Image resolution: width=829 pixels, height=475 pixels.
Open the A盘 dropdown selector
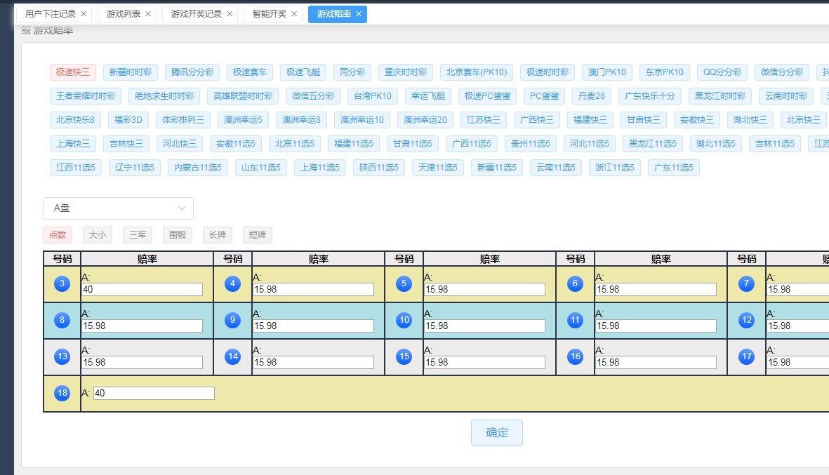[x=118, y=208]
